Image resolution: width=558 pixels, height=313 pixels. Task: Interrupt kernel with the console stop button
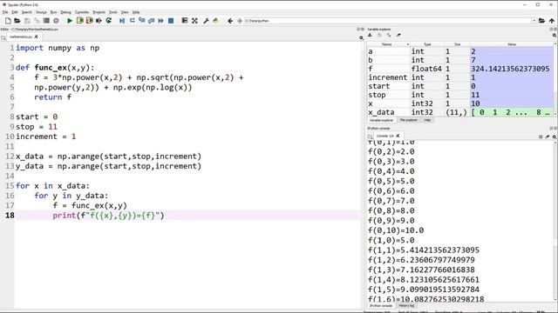(541, 137)
